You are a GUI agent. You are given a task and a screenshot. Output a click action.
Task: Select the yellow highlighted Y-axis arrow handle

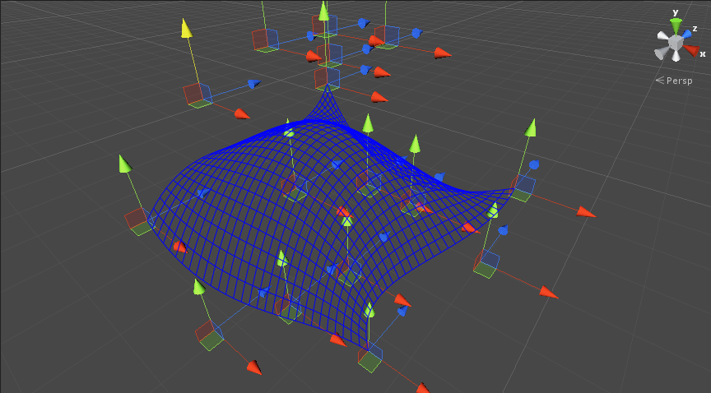186,29
